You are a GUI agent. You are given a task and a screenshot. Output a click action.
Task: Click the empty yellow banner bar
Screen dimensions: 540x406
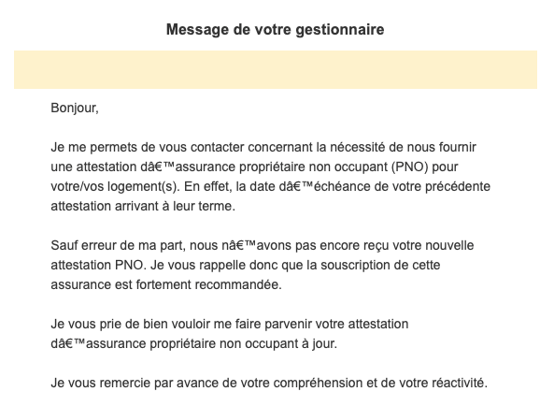[x=276, y=69]
